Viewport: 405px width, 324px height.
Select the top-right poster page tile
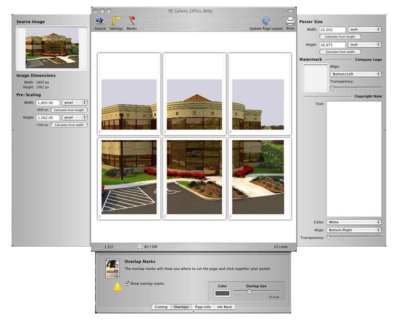[x=260, y=94]
